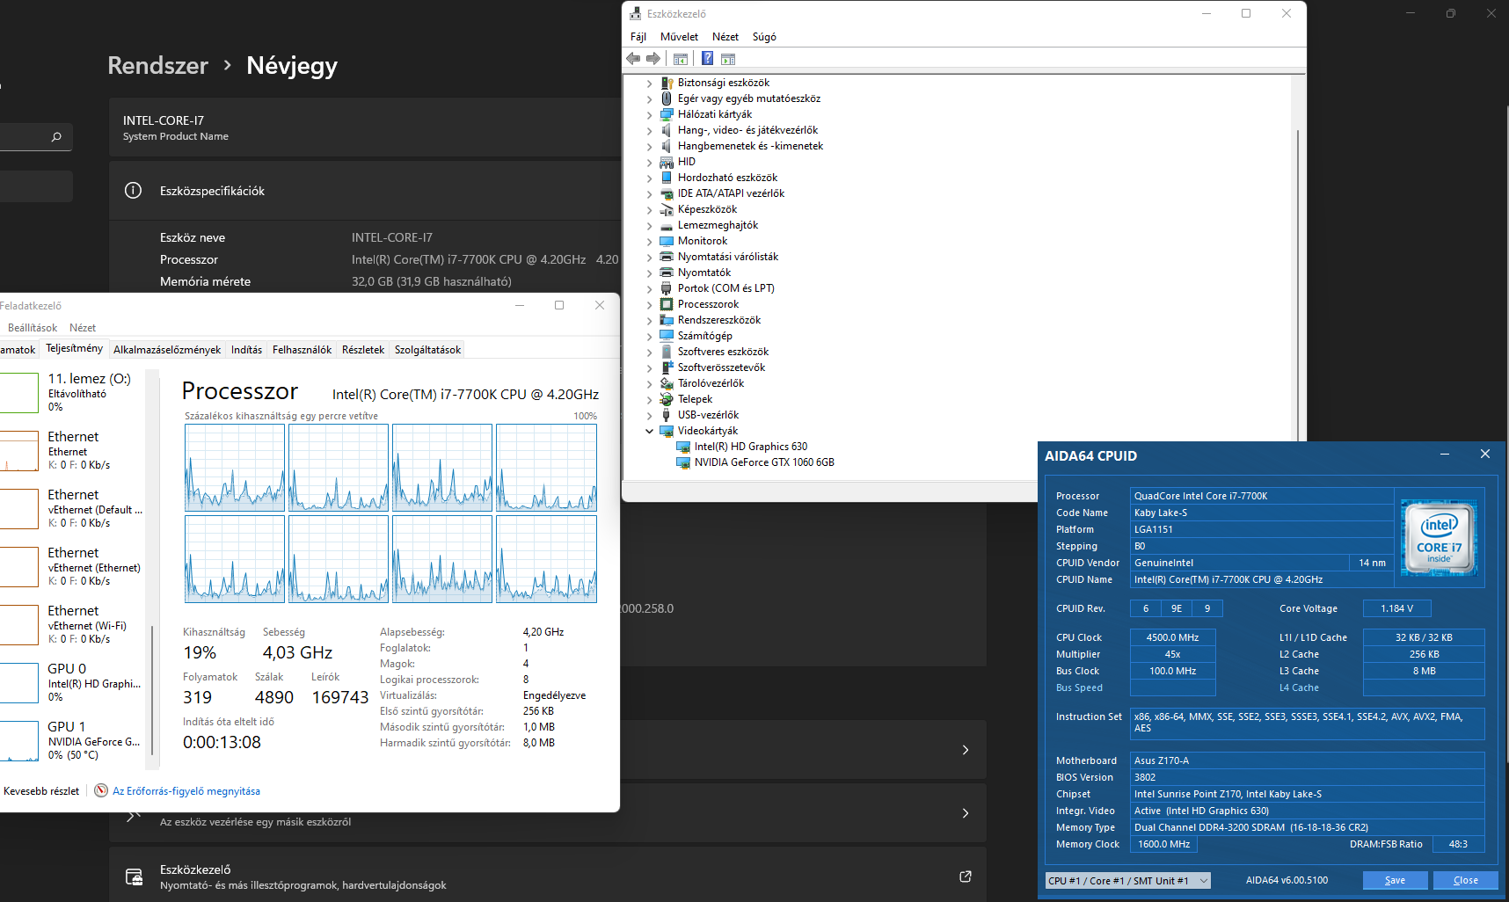
Task: Click the search magnifier in Settings sidebar
Action: point(56,137)
